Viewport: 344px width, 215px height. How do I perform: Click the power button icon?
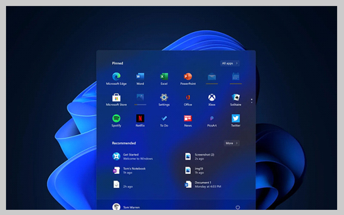[x=238, y=207]
